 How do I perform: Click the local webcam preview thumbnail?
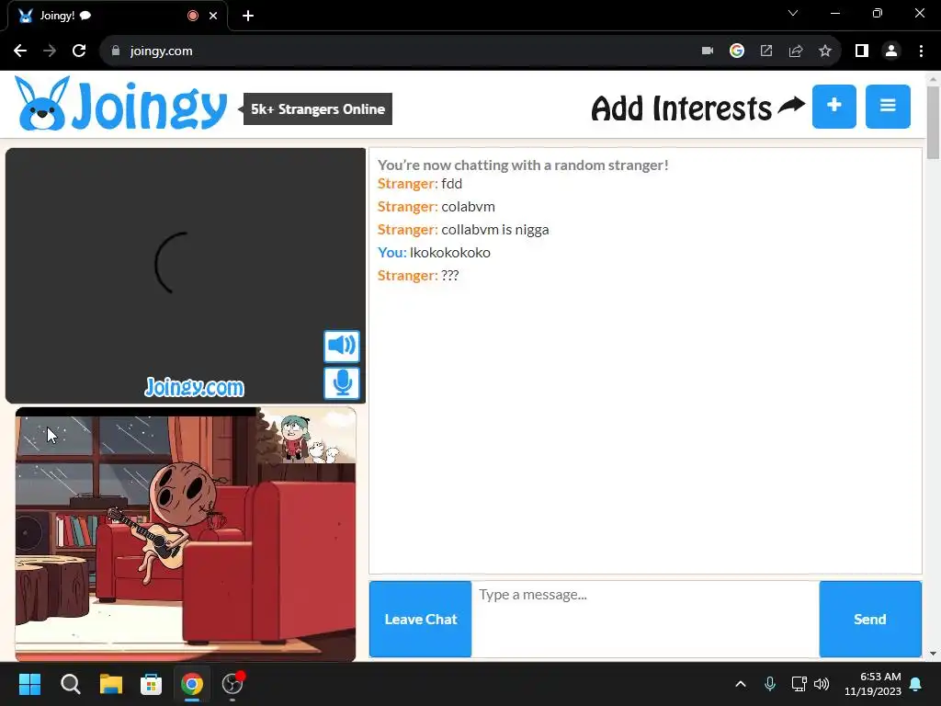click(186, 534)
